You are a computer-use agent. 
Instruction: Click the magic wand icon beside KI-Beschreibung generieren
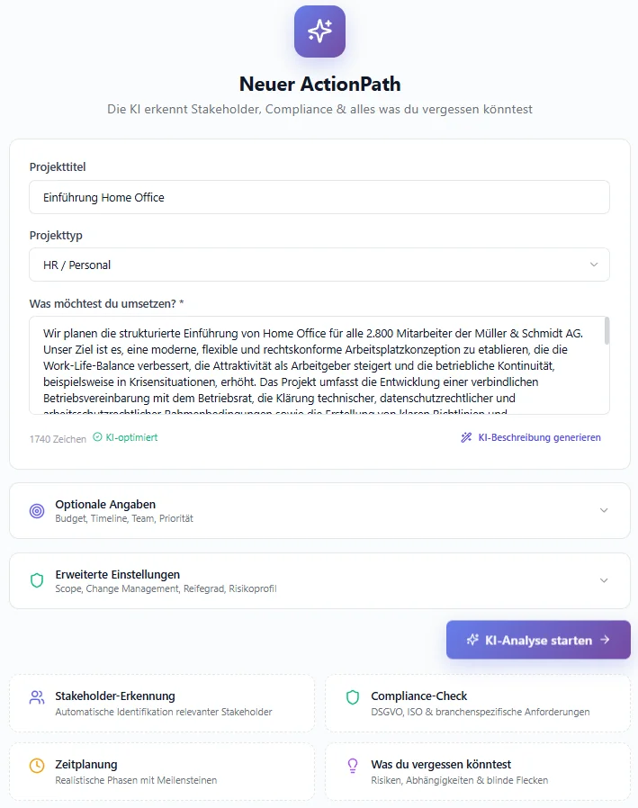click(465, 437)
